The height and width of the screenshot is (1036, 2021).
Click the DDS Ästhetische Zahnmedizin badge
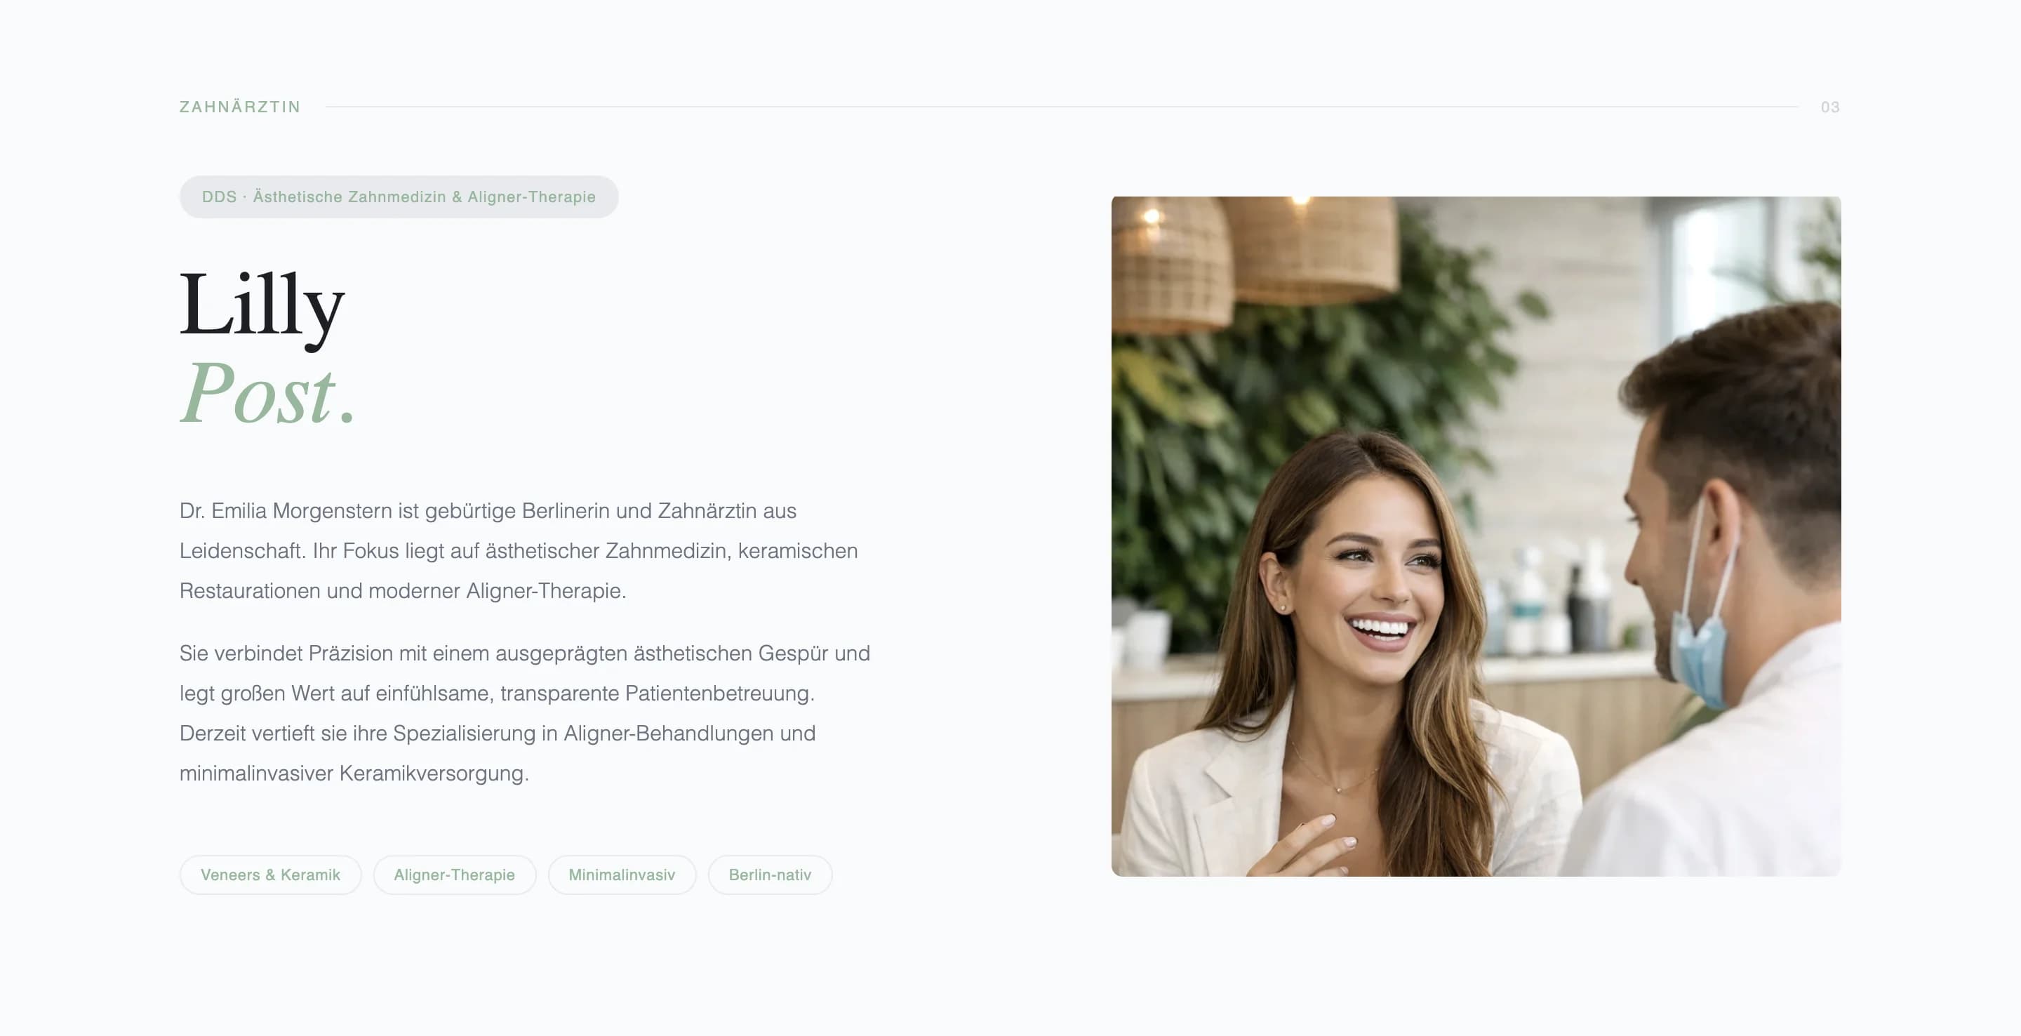399,197
